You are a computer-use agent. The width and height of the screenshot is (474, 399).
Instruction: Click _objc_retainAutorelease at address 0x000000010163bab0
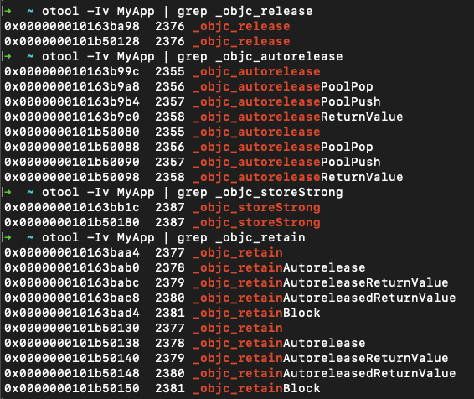pos(280,267)
